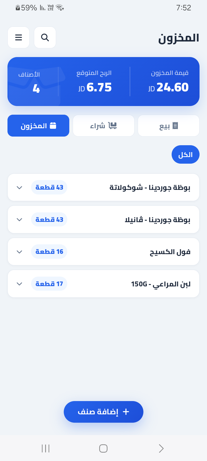The width and height of the screenshot is (207, 461).
Task: Tap the search magnifier icon
Action: (x=45, y=37)
